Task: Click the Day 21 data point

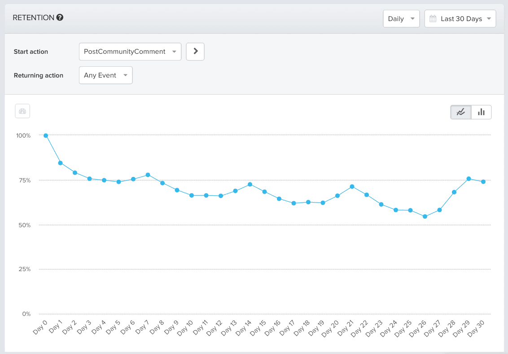Action: (x=352, y=186)
